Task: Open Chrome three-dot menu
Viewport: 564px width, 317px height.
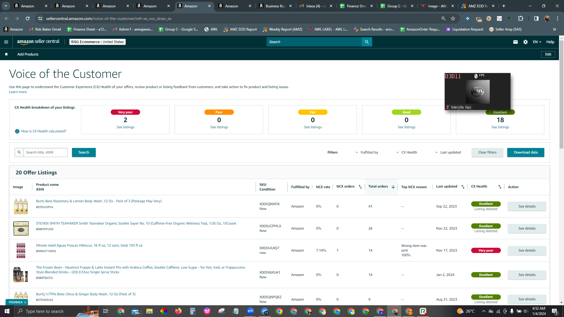Action: 558,18
